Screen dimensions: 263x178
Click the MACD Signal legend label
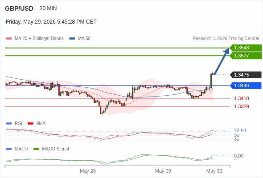(56, 149)
